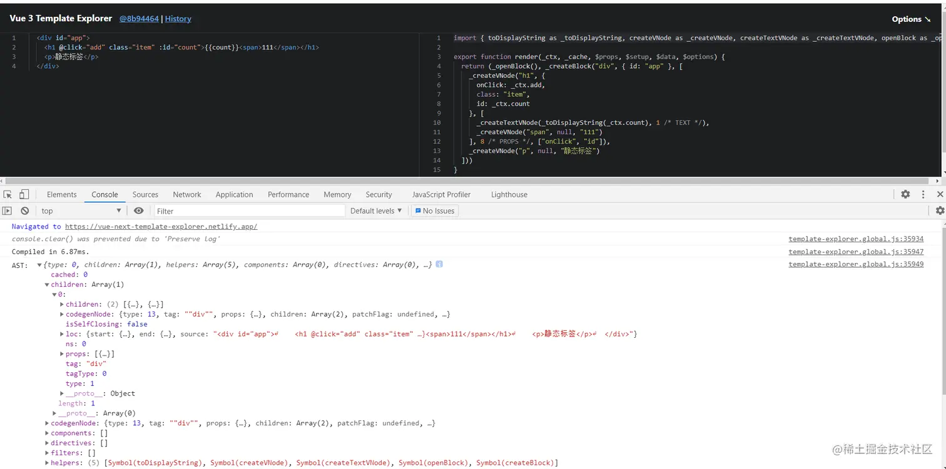
Task: Open the JavaScript Profiler tab
Action: tap(441, 195)
